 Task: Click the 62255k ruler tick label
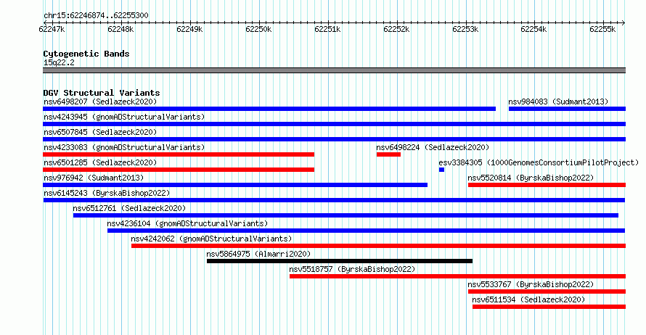(x=602, y=29)
